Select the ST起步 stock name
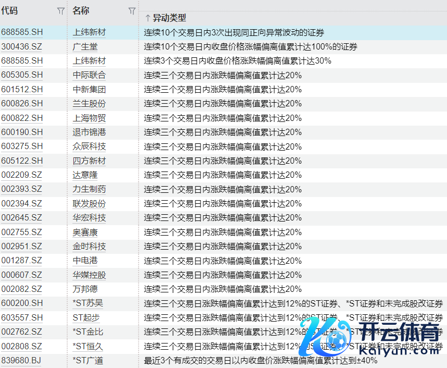447x368 pixels. pyautogui.click(x=85, y=317)
